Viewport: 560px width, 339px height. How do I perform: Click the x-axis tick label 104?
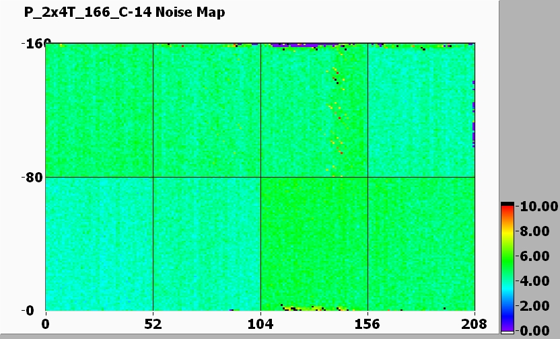coord(260,324)
